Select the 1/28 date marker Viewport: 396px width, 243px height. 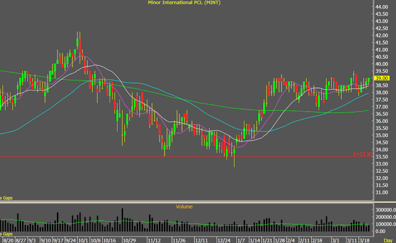[280, 241]
